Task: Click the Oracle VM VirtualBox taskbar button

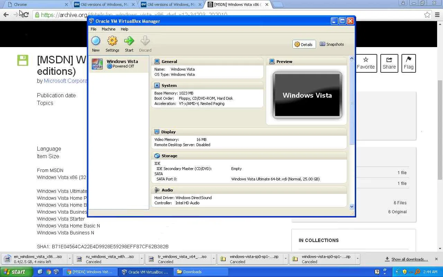Action: (146, 272)
